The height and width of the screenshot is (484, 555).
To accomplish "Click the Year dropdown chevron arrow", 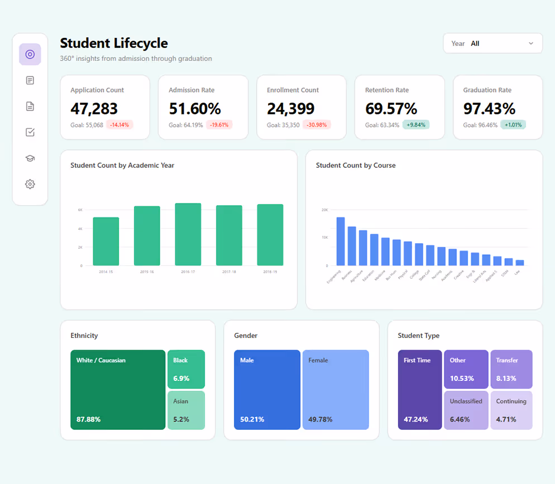I will click(x=531, y=43).
